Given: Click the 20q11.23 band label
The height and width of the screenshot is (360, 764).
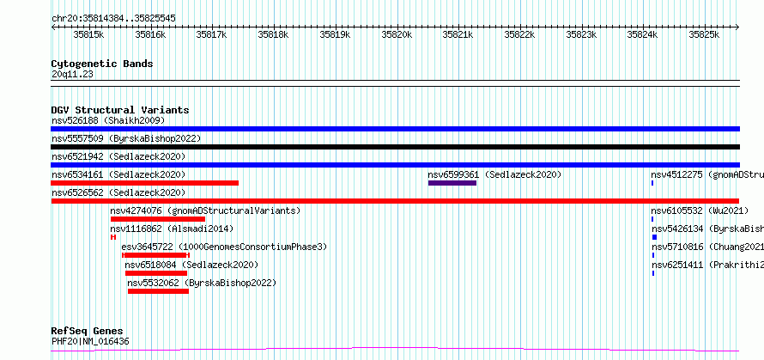Looking at the screenshot, I should tap(72, 75).
